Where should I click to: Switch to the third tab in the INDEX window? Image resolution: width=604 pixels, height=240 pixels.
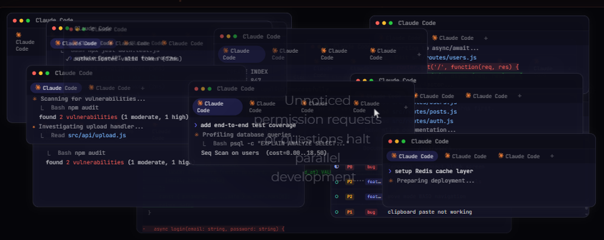(x=334, y=54)
